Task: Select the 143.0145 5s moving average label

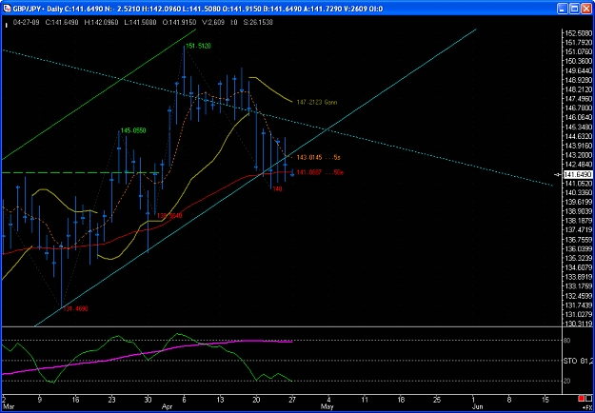Action: [x=318, y=157]
